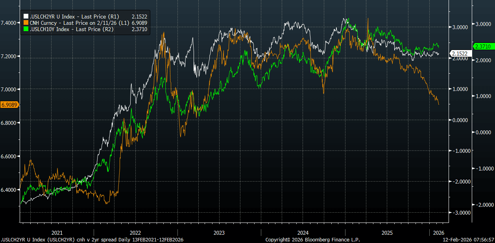Click the orange CNH Curncy legend swatch
The width and height of the screenshot is (495, 243).
coord(26,23)
